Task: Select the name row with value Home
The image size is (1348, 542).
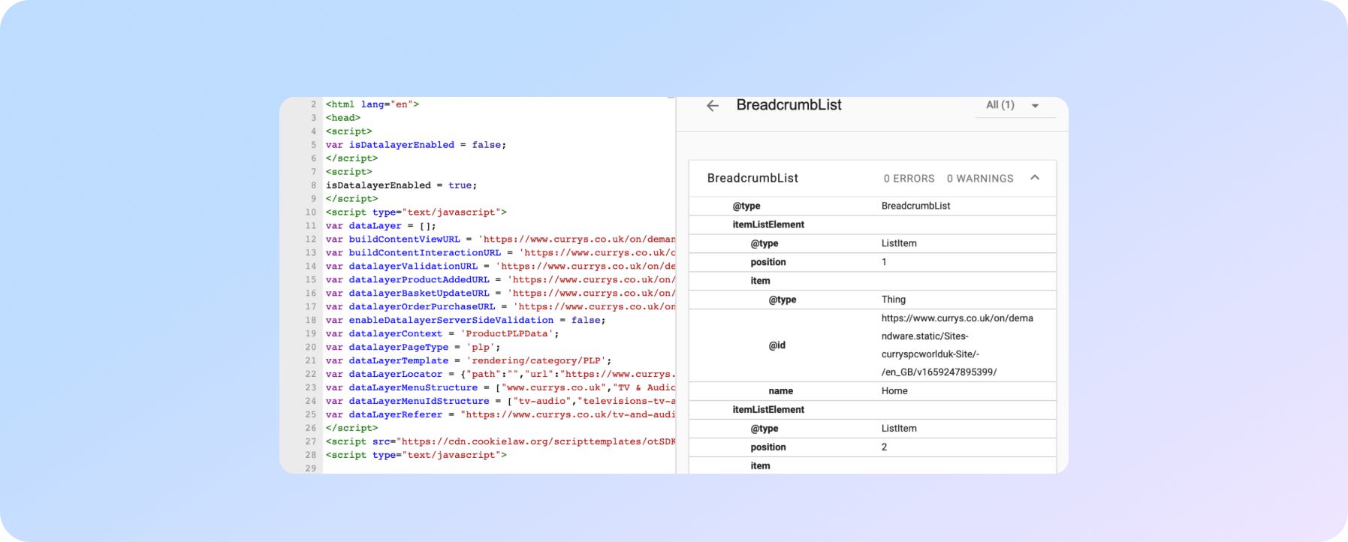Action: (x=780, y=391)
